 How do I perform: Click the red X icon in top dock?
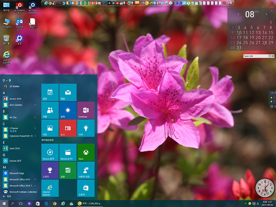pyautogui.click(x=60, y=3)
